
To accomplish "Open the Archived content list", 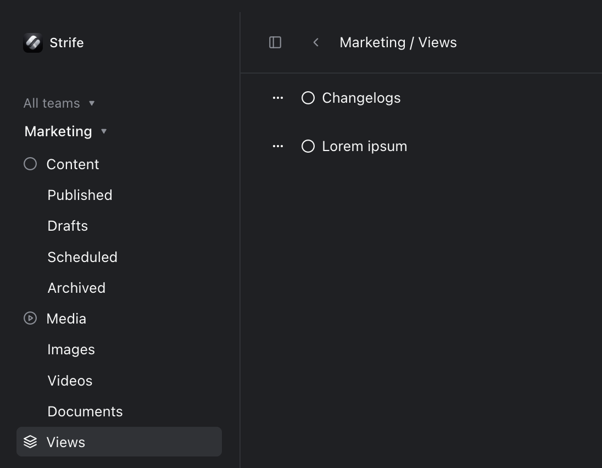I will click(76, 288).
